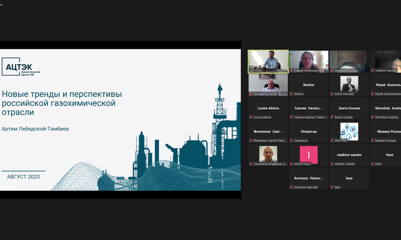Click the muted mic icon beside Misha Gusev

[292, 164]
